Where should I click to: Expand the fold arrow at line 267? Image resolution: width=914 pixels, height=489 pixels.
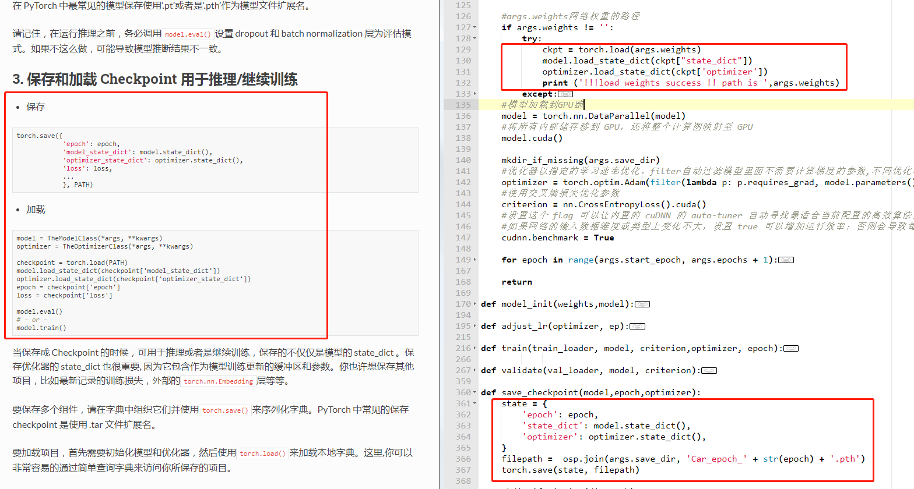[x=475, y=370]
